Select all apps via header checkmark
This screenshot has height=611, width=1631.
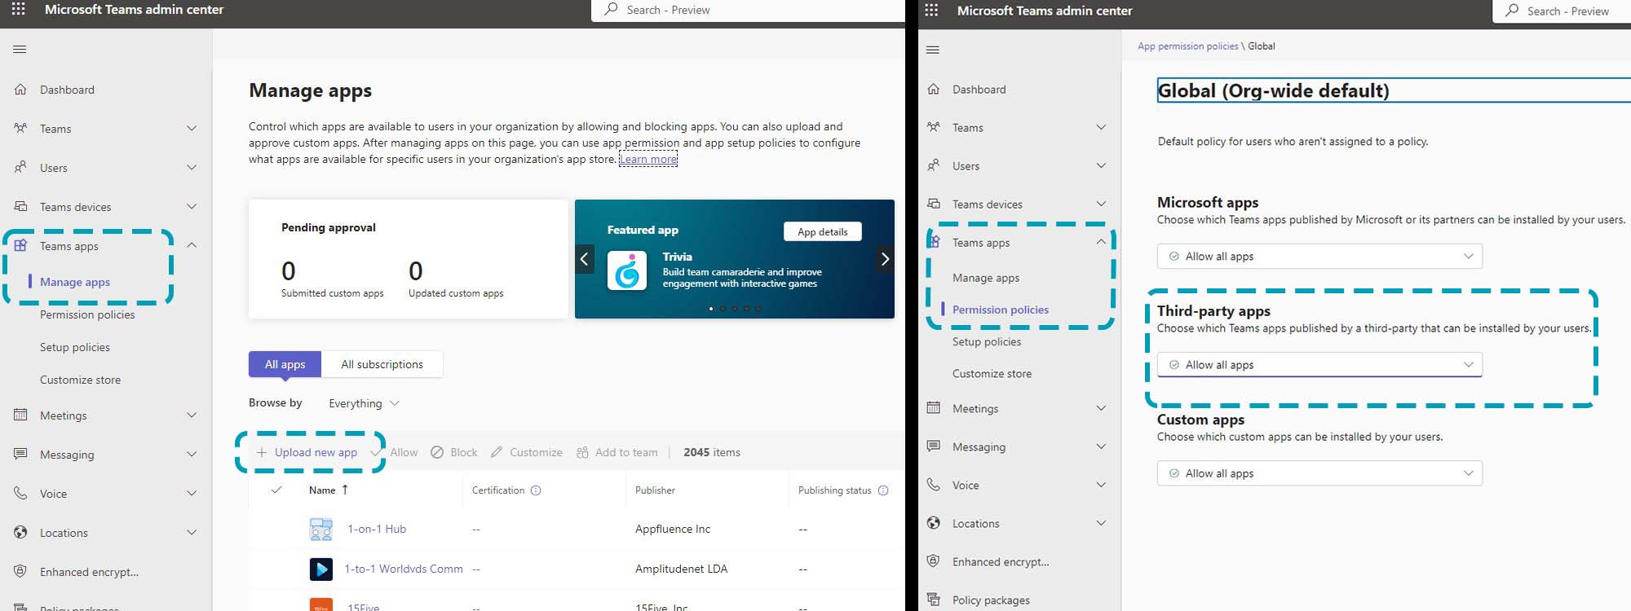pos(276,490)
